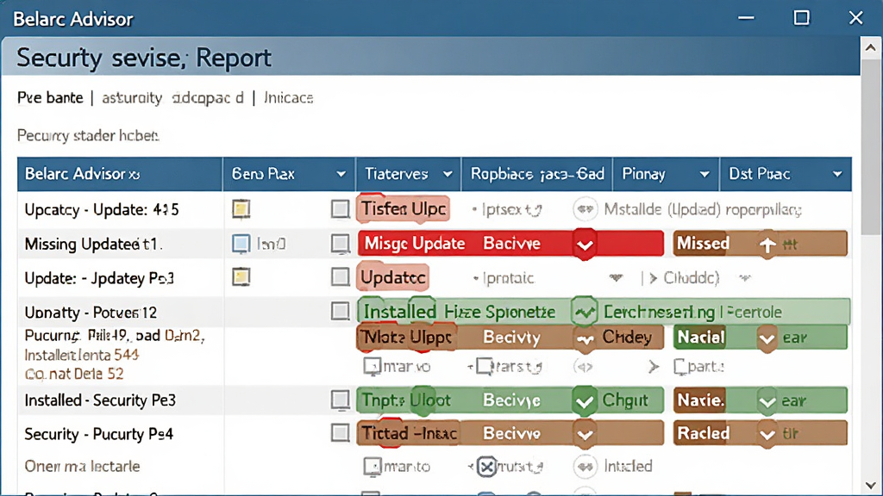
Task: Toggle checkbox in Upcatcy Update 415 row
Action: (x=340, y=209)
